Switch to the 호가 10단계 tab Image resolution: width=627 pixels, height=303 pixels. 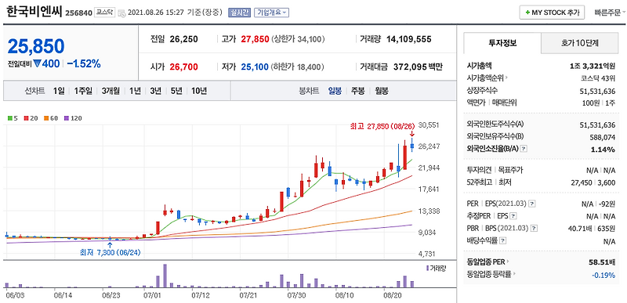click(x=579, y=43)
